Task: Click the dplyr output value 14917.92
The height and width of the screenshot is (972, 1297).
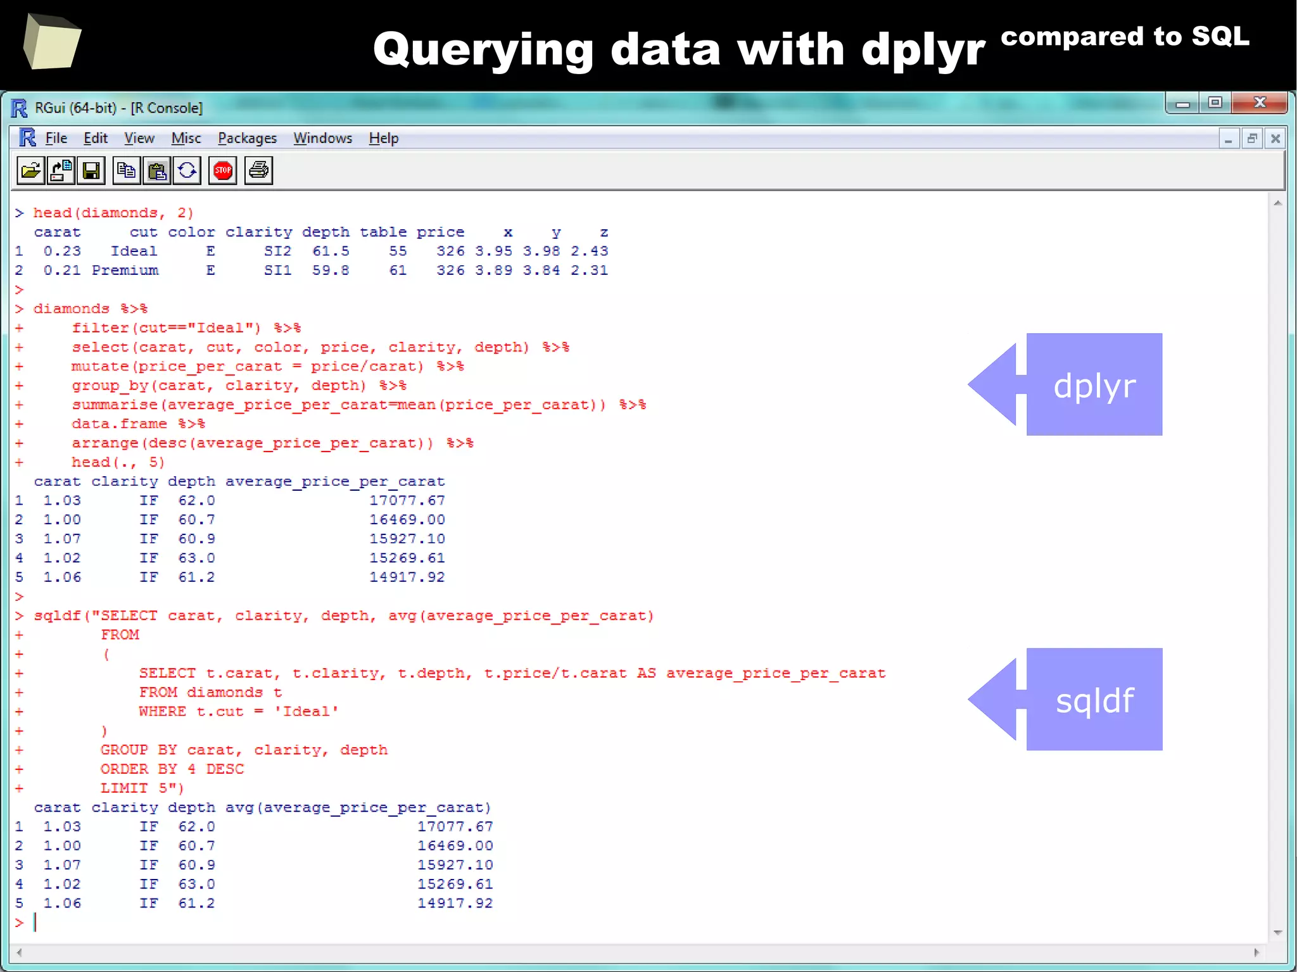Action: pos(407,578)
